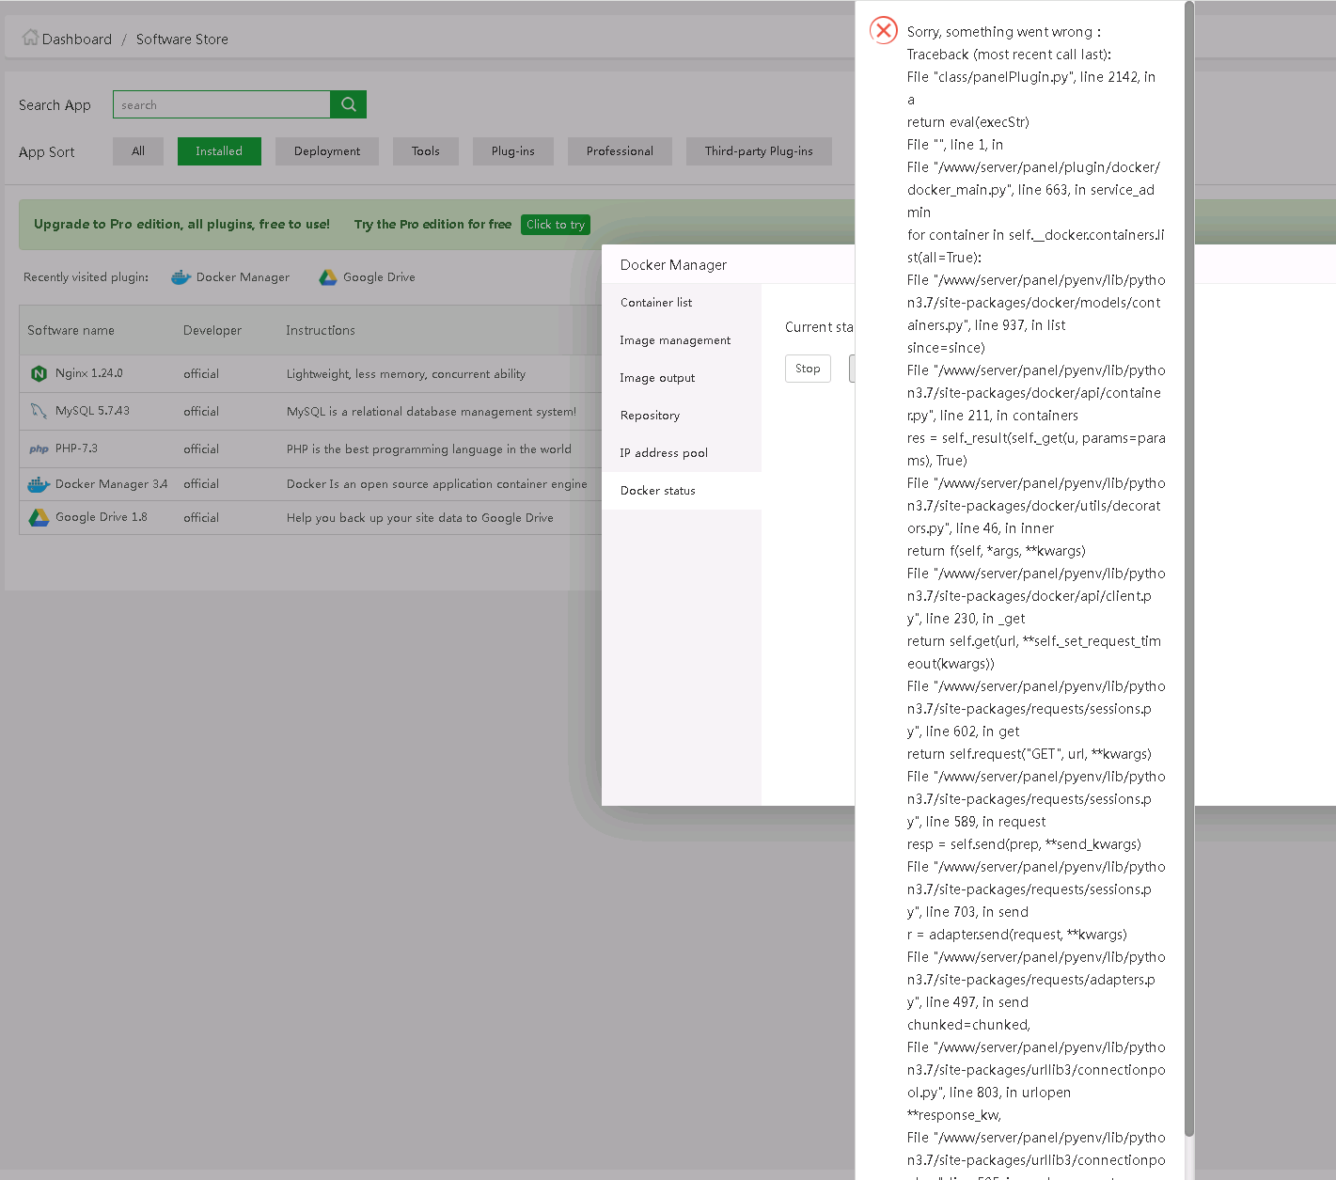Click the red error X icon
The width and height of the screenshot is (1336, 1180).
coord(884,30)
